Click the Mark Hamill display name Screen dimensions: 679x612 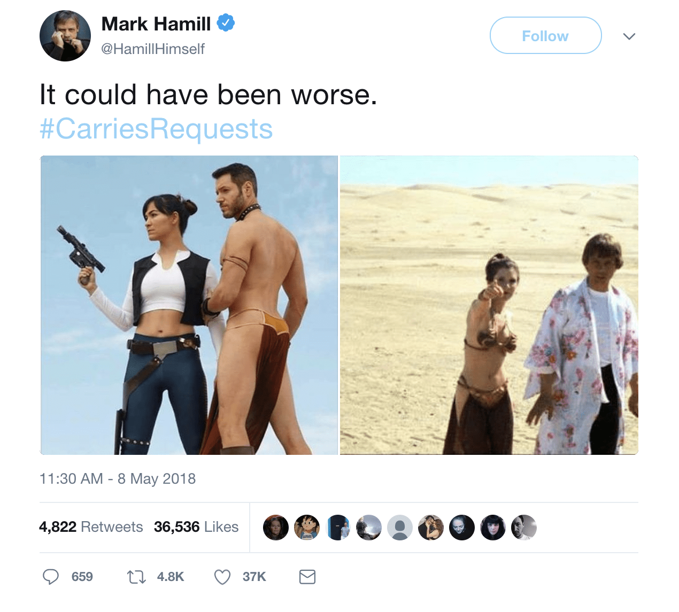tap(156, 24)
